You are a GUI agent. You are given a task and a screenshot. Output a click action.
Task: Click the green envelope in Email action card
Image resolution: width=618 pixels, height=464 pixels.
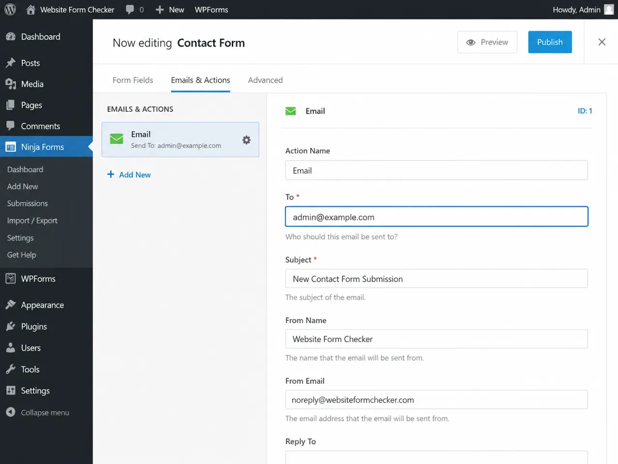(116, 139)
